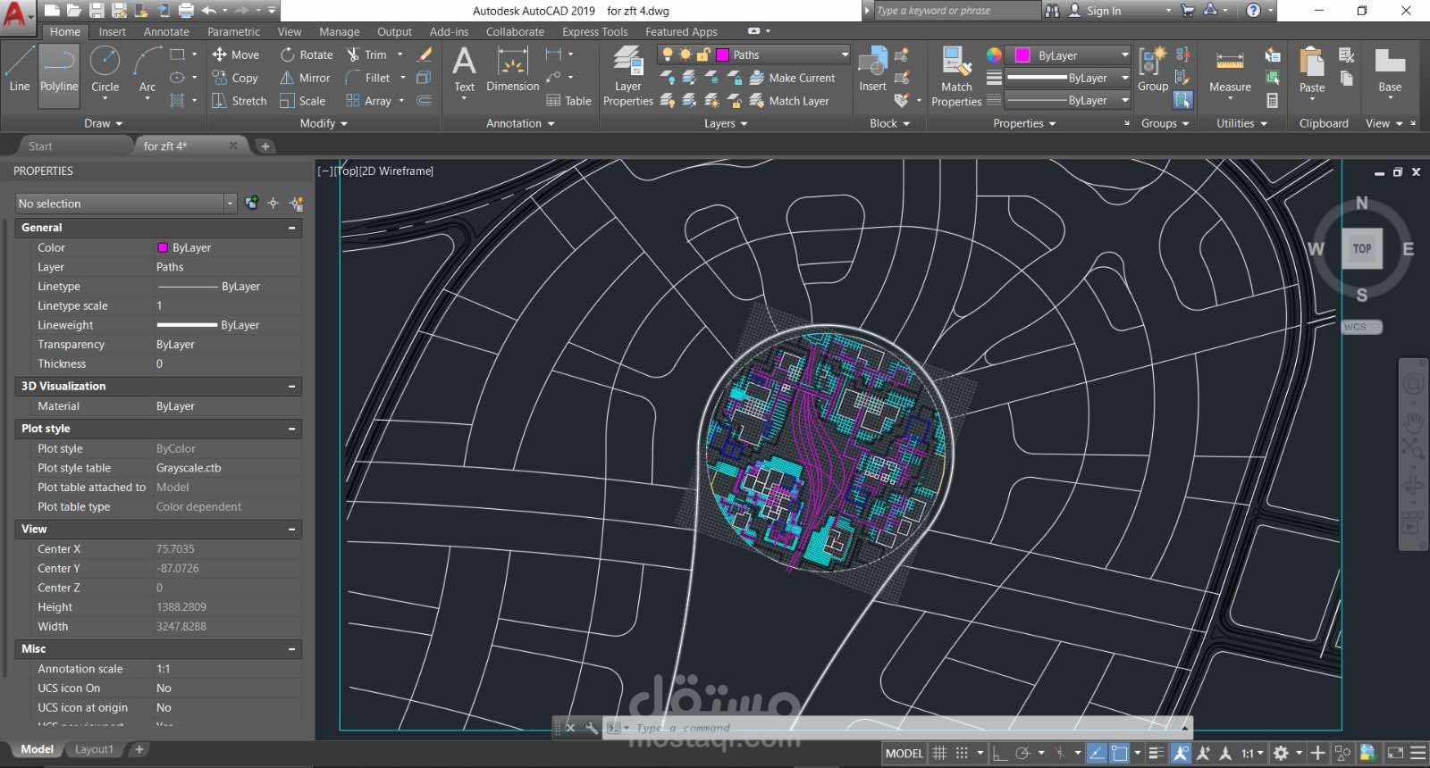Screen dimensions: 1430x768
Task: Expand the No selection object dropdown
Action: 229,204
